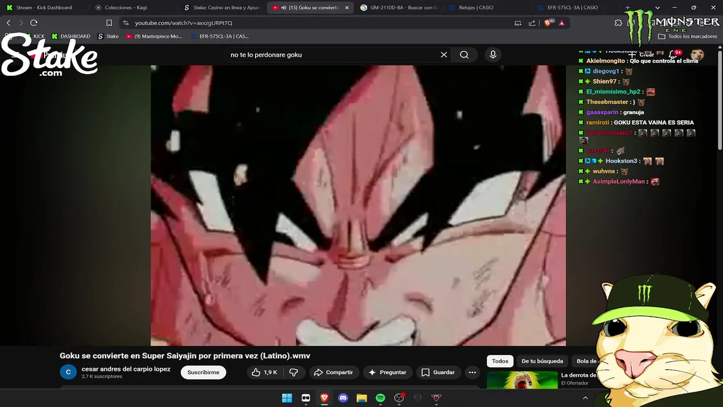723x407 pixels.
Task: Open the Brave Shields lion icon
Action: tap(548, 23)
